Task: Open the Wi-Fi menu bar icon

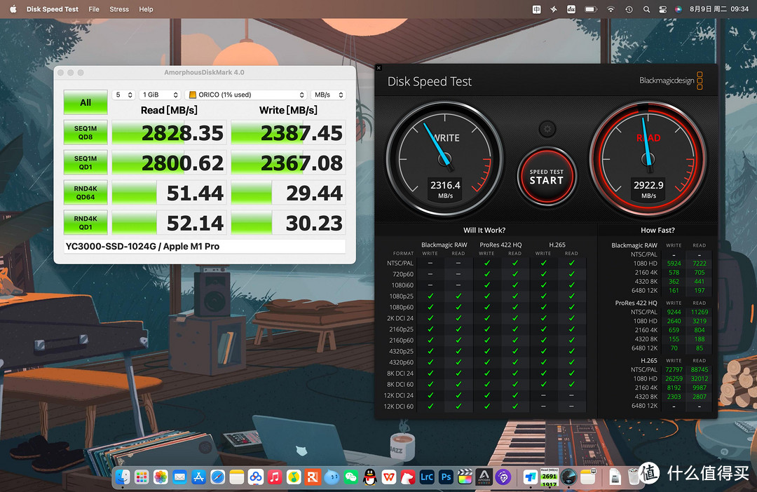Action: 611,9
